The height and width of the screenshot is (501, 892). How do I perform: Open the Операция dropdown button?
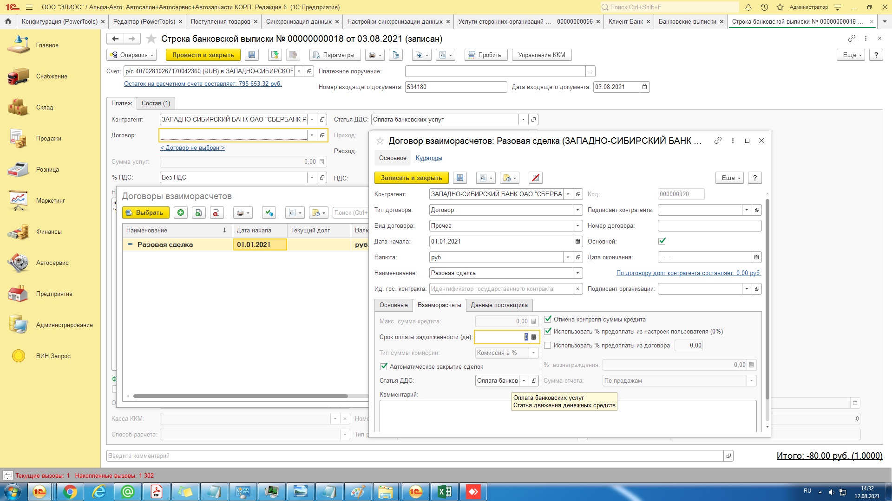click(x=131, y=55)
